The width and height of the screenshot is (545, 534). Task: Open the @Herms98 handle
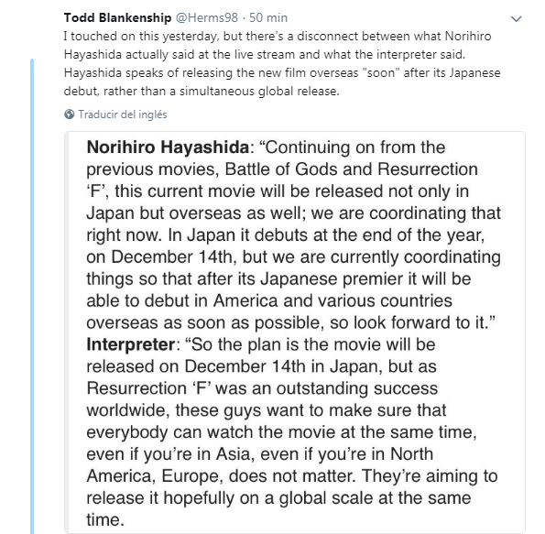[x=207, y=17]
